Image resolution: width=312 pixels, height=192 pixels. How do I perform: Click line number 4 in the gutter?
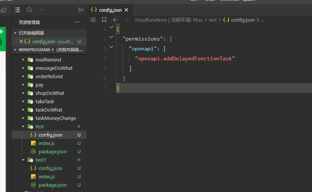105,58
